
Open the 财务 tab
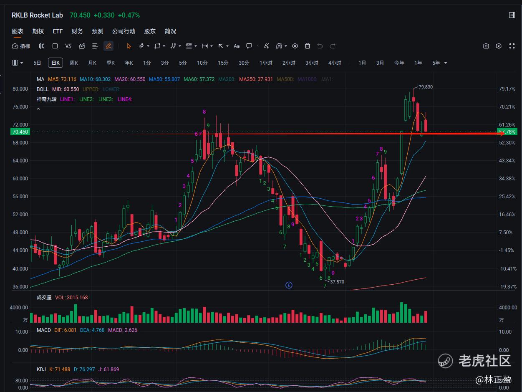tap(77, 31)
